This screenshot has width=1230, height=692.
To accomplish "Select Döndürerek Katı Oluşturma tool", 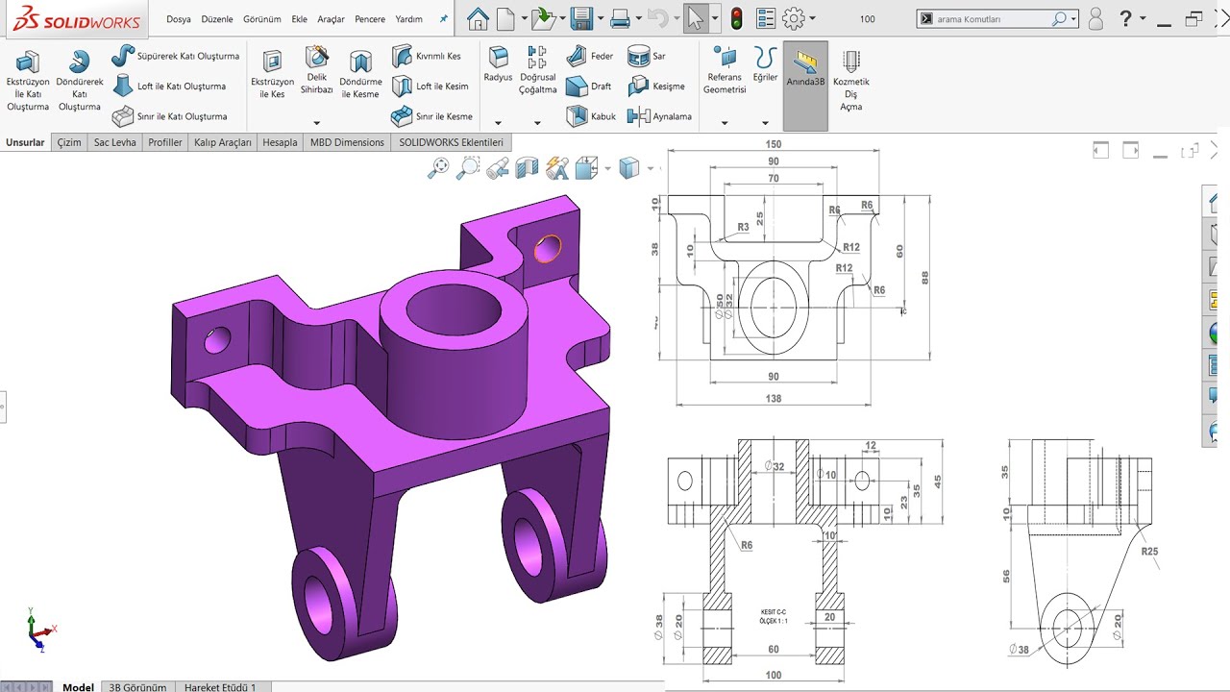I will point(80,81).
